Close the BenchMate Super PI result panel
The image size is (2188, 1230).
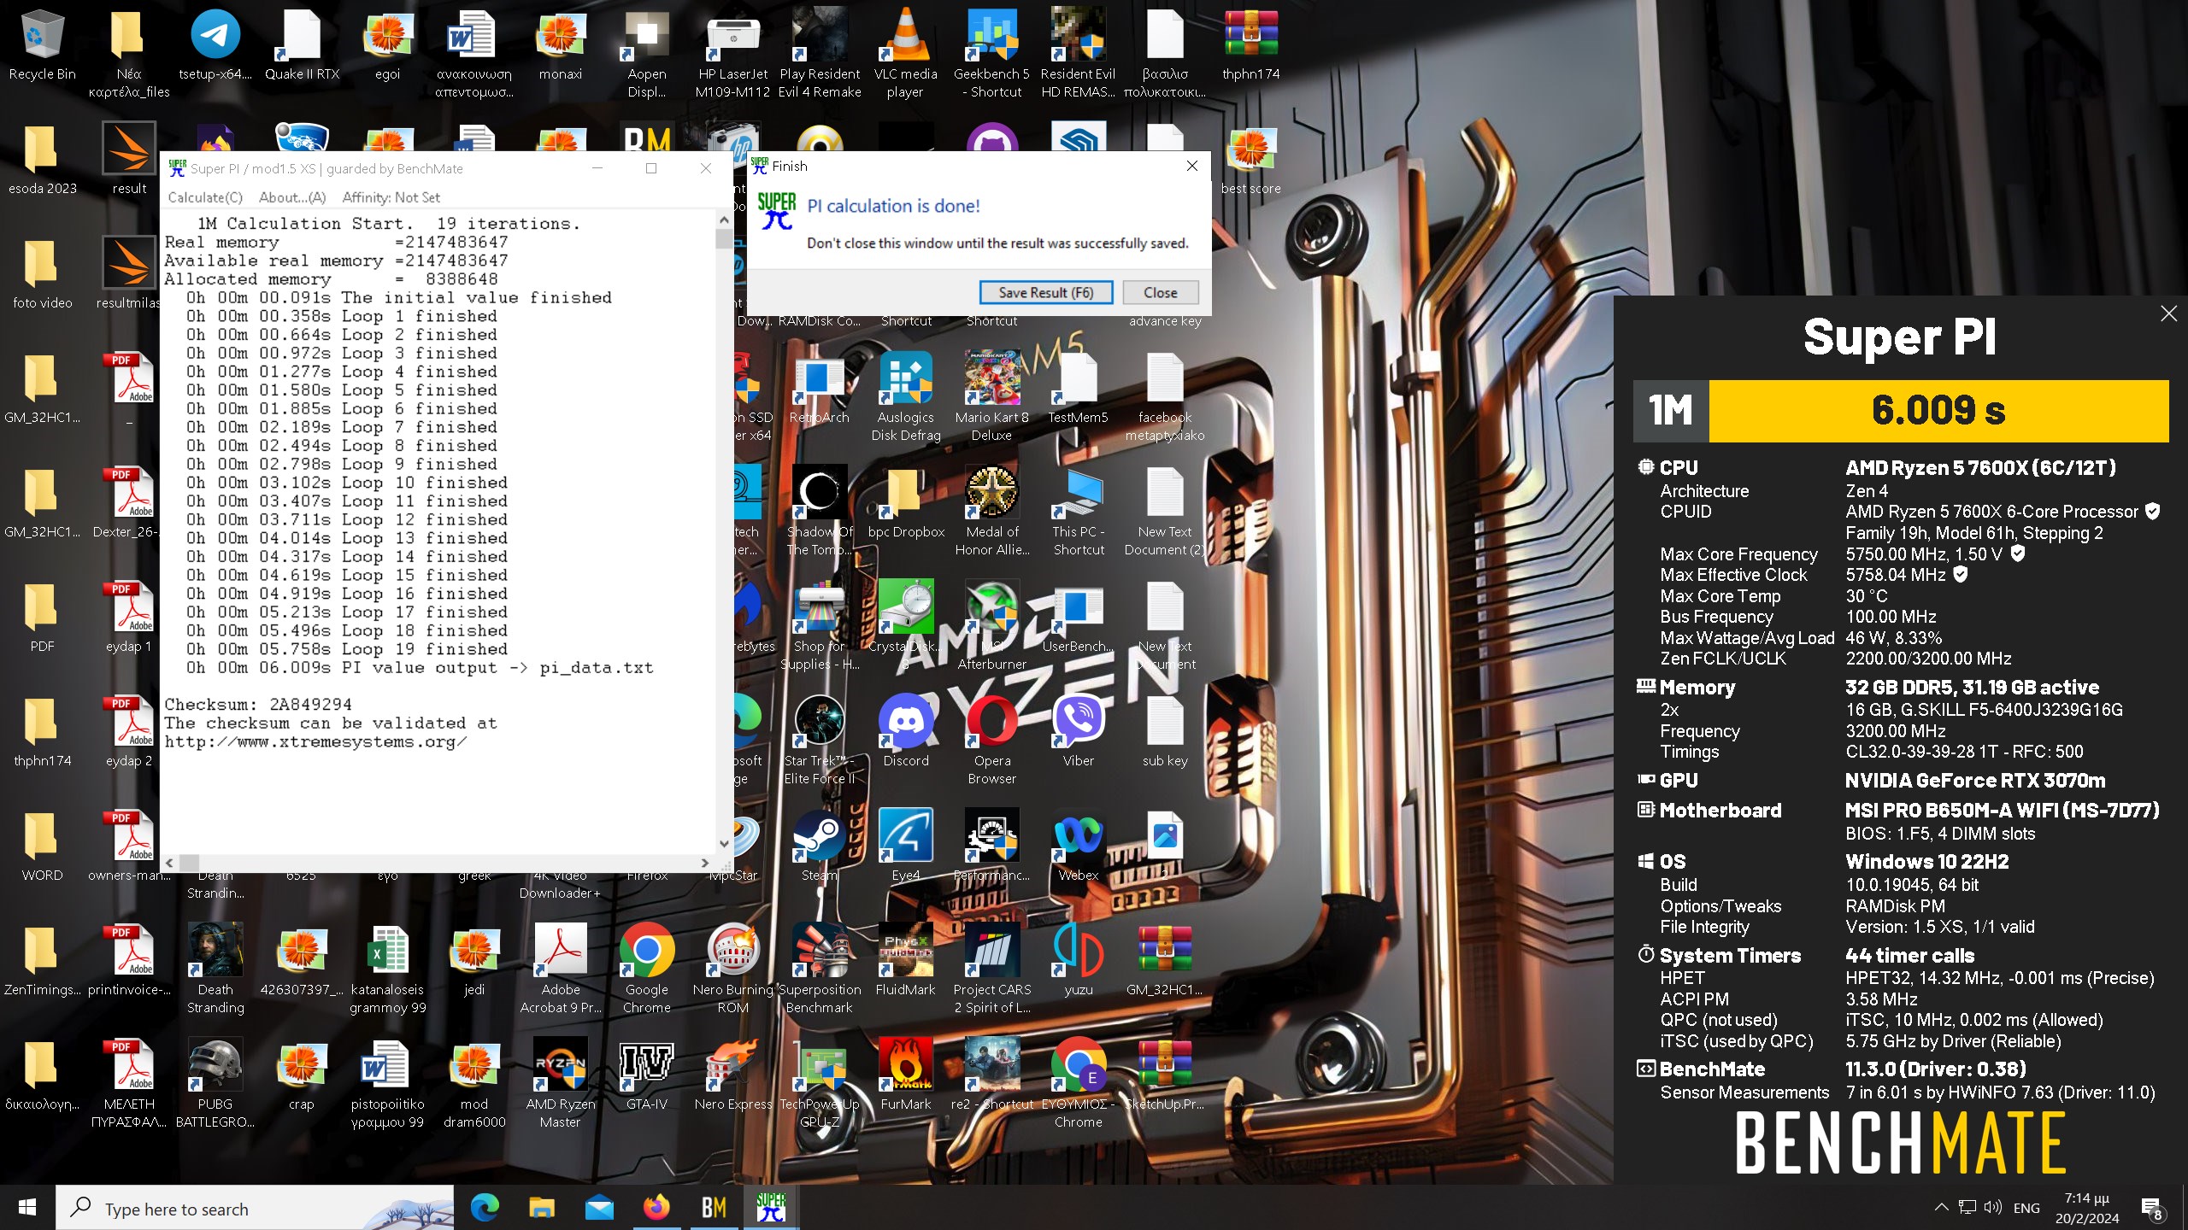[2168, 313]
